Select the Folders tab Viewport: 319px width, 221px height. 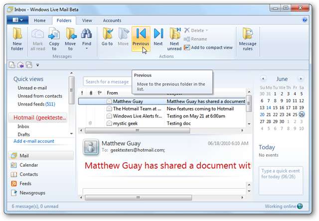64,20
